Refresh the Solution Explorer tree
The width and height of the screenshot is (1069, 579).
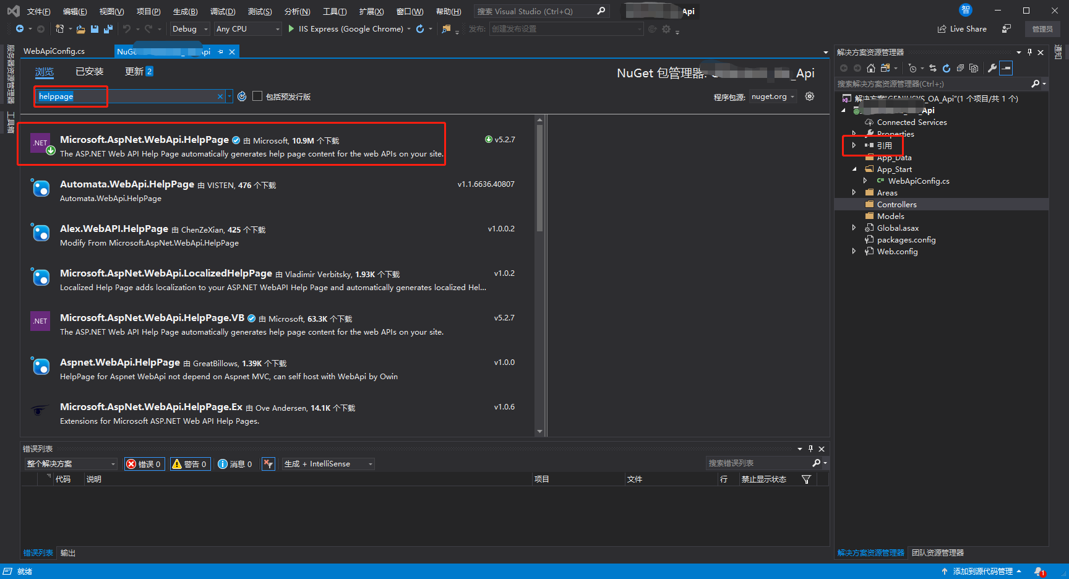coord(947,68)
